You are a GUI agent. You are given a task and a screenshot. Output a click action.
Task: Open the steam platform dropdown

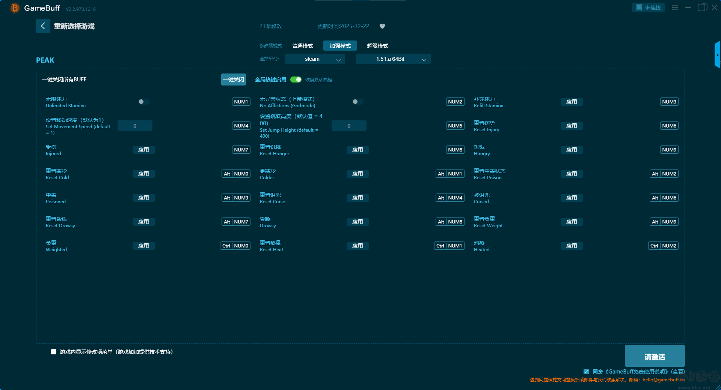(315, 59)
